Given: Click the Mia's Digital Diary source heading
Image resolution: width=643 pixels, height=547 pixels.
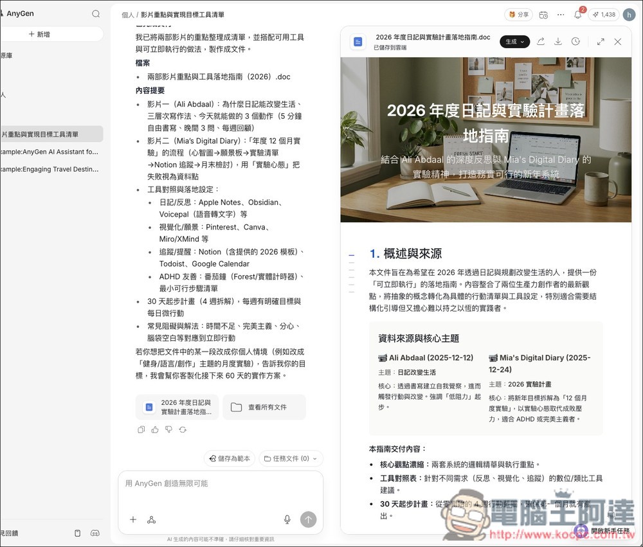Looking at the screenshot, I should click(x=539, y=364).
